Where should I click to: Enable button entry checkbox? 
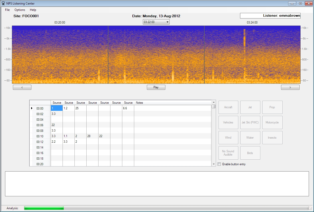coord(219,164)
